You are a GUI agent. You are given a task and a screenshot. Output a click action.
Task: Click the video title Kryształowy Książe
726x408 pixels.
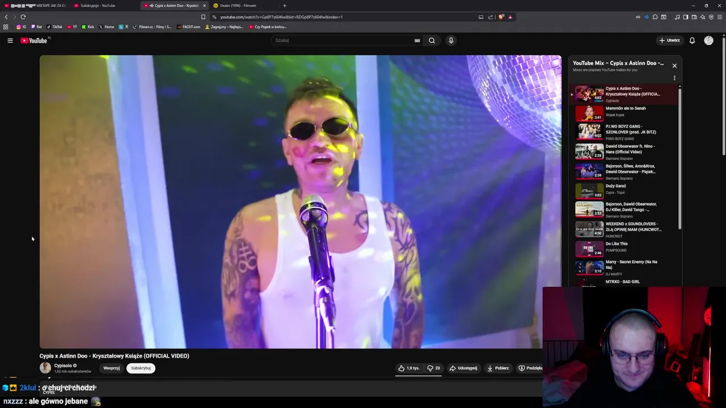pos(114,356)
